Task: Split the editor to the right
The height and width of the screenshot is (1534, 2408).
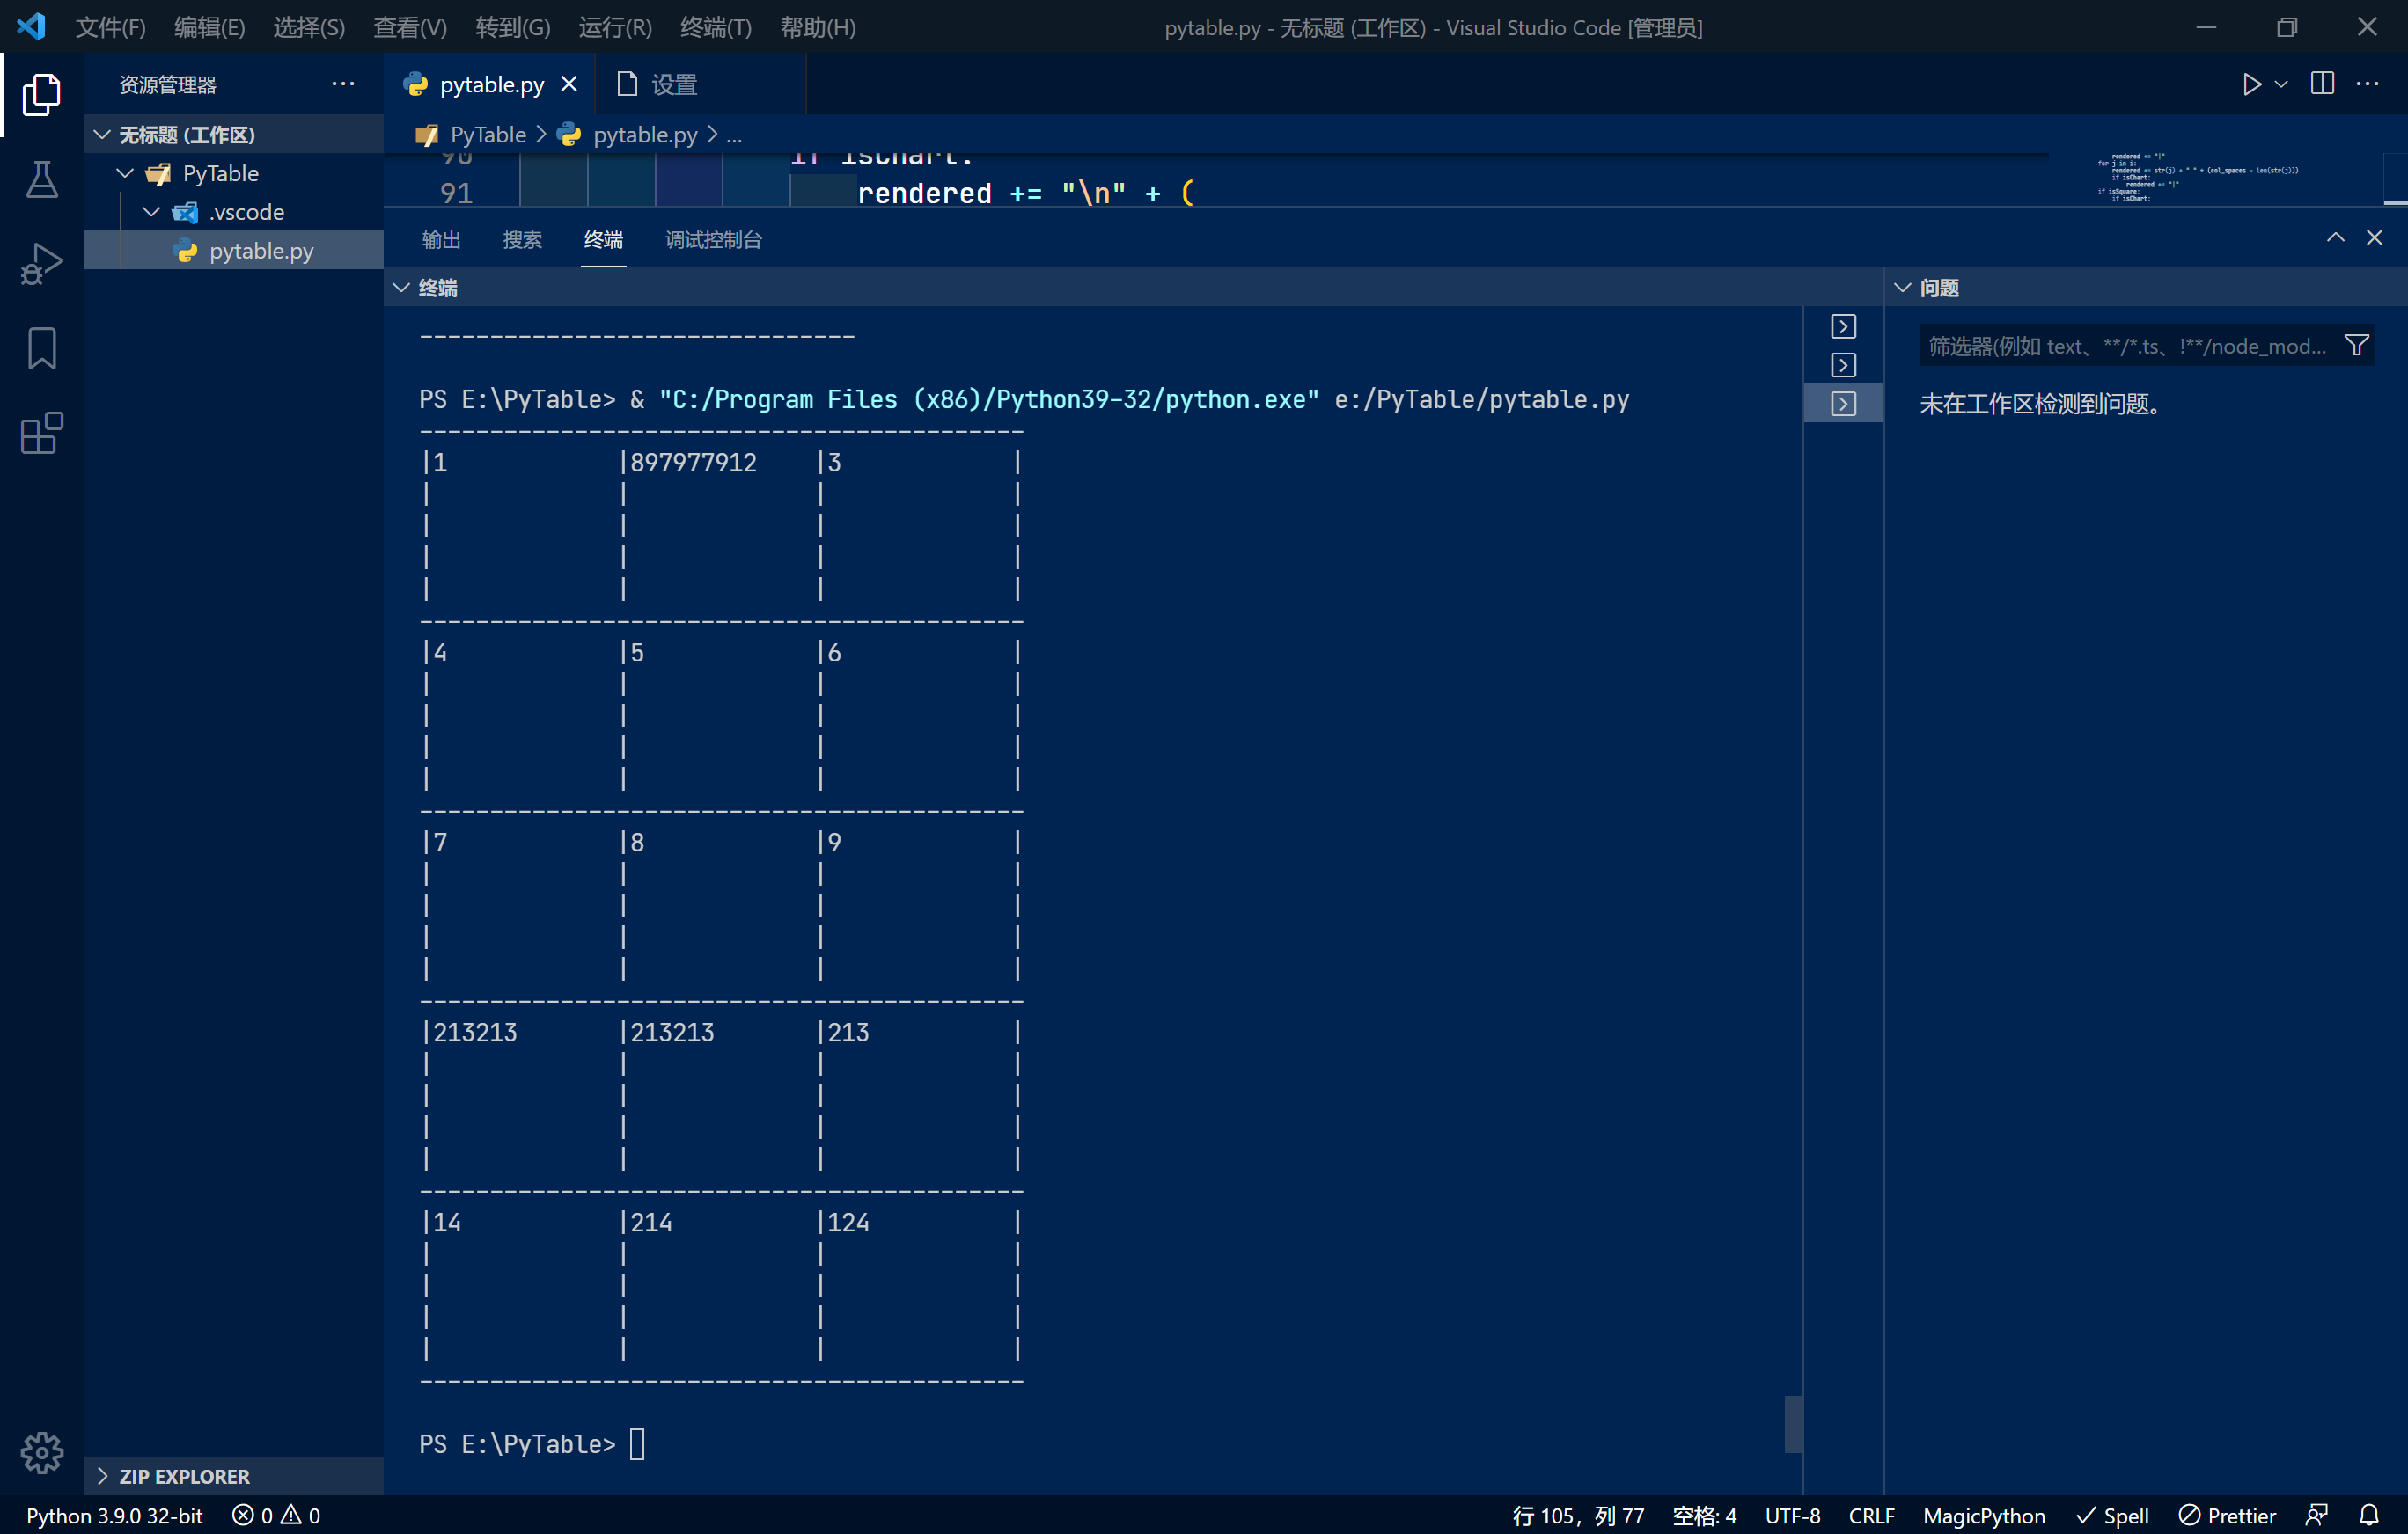Action: 2322,84
